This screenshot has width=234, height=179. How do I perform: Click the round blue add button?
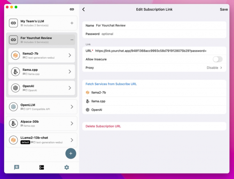71,153
